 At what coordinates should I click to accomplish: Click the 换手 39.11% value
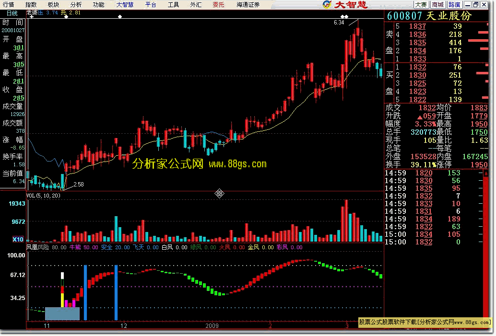pos(423,165)
